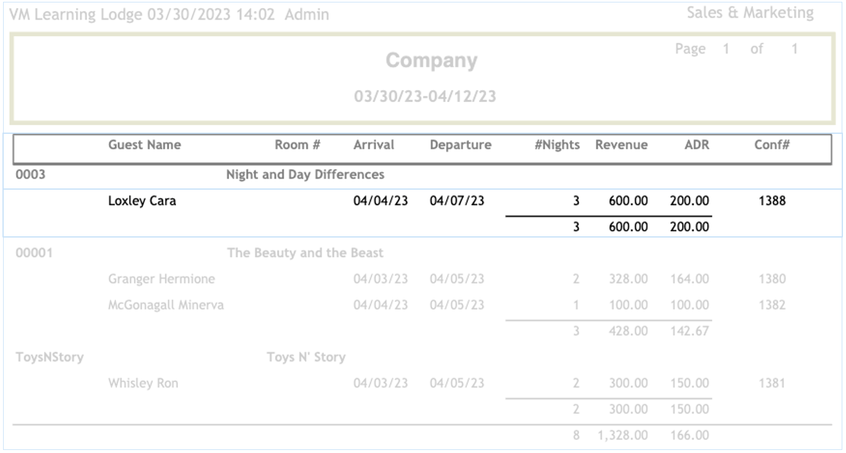The width and height of the screenshot is (846, 453).
Task: Open confirmation number 1380
Action: click(x=772, y=279)
